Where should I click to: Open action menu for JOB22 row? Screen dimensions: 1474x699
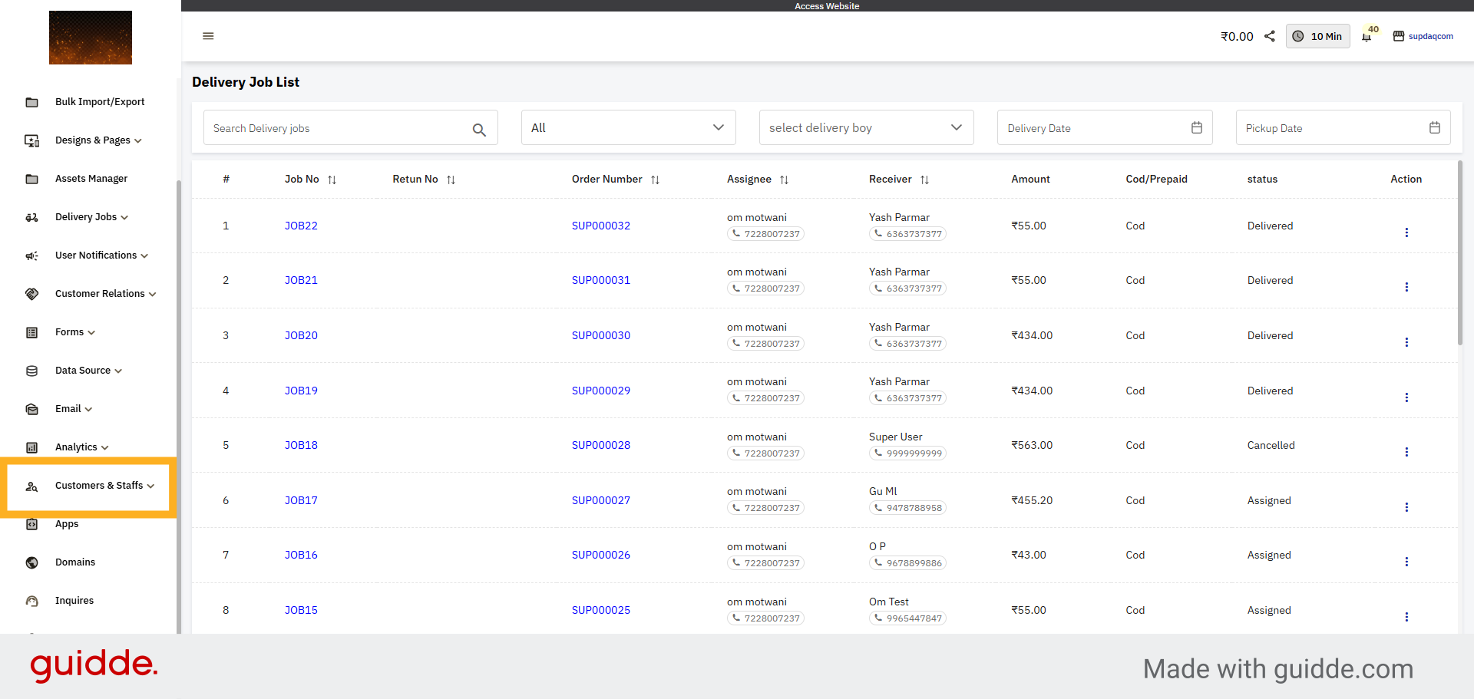1406,232
